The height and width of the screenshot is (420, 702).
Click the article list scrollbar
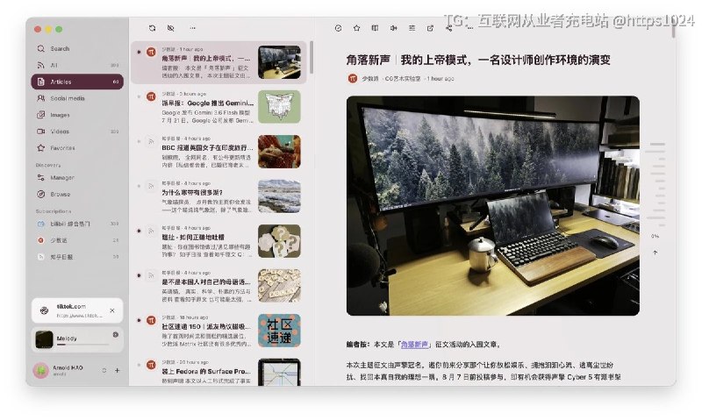312,58
